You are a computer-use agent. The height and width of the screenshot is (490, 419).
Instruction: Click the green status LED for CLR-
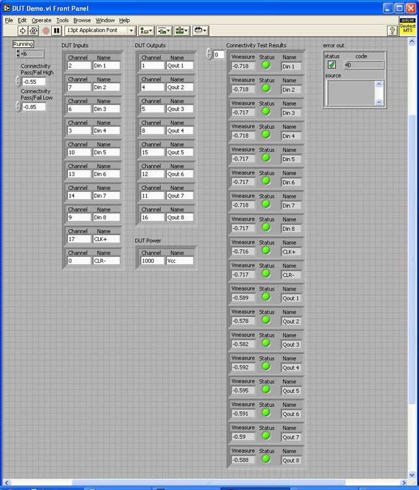point(266,273)
